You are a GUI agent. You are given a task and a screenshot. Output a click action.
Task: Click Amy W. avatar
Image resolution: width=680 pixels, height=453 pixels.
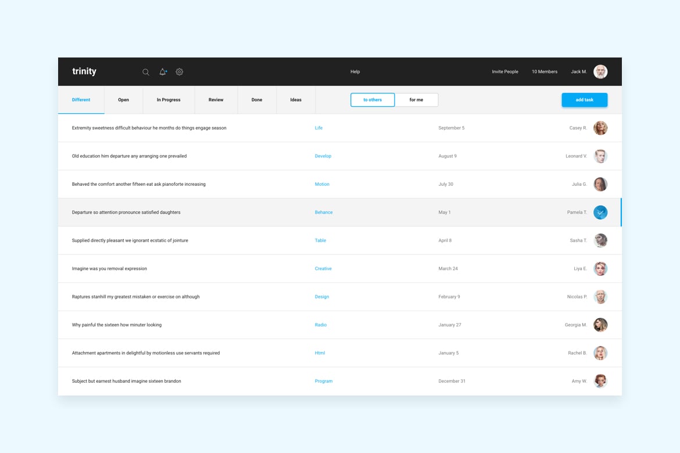click(x=600, y=381)
